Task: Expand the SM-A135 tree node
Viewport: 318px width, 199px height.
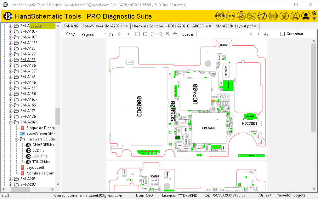Action: click(10, 60)
